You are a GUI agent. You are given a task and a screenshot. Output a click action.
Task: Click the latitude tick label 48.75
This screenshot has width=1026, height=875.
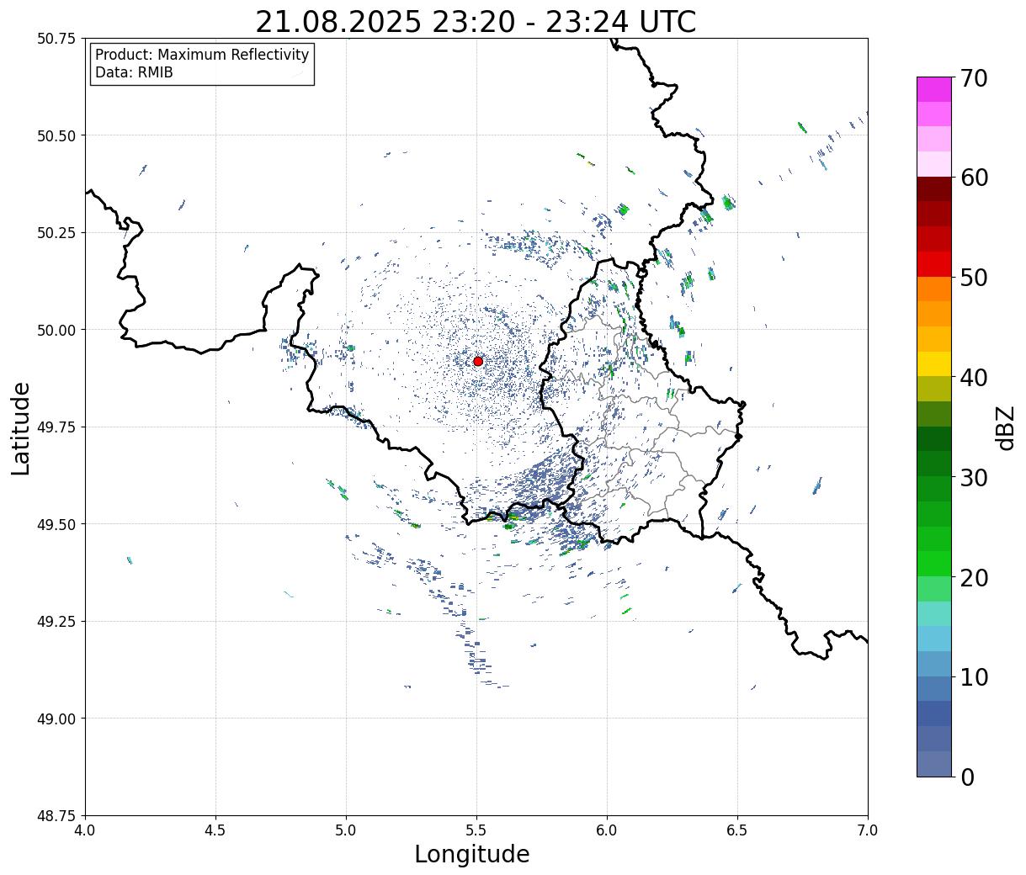pos(56,816)
